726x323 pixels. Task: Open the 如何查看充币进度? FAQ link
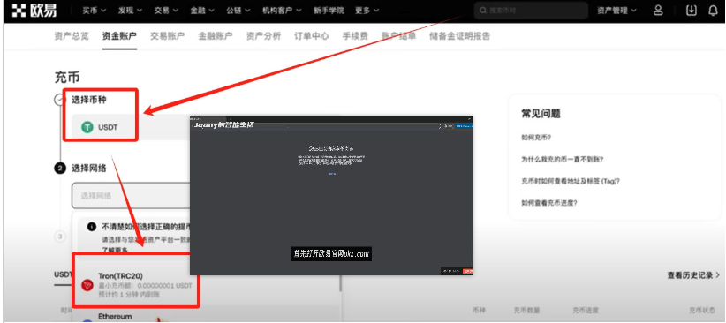[x=548, y=203]
